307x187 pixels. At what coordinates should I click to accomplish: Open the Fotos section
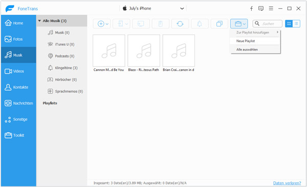(x=18, y=39)
